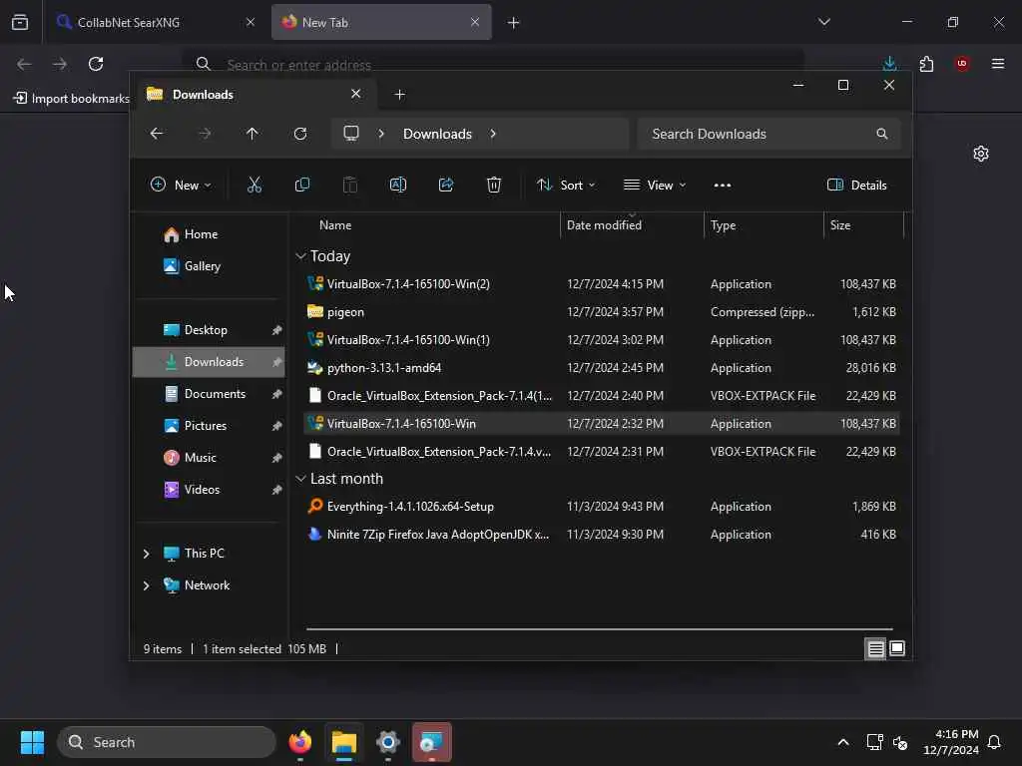Screen dimensions: 1022x766
Task: Sort by Size column header
Action: coord(863,225)
